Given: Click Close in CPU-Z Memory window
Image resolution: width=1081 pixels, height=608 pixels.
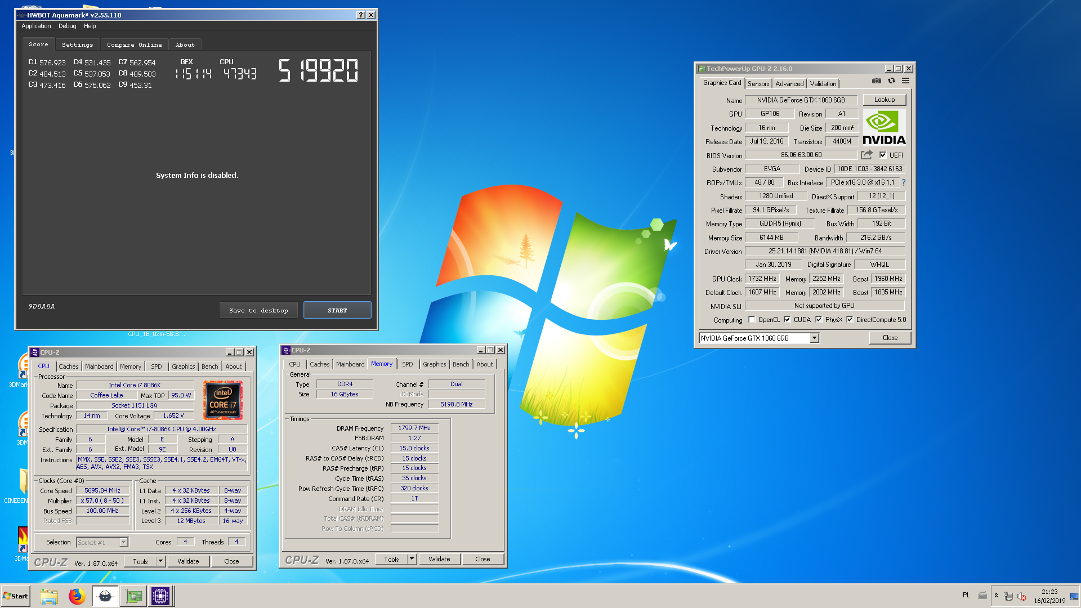Looking at the screenshot, I should pos(483,559).
